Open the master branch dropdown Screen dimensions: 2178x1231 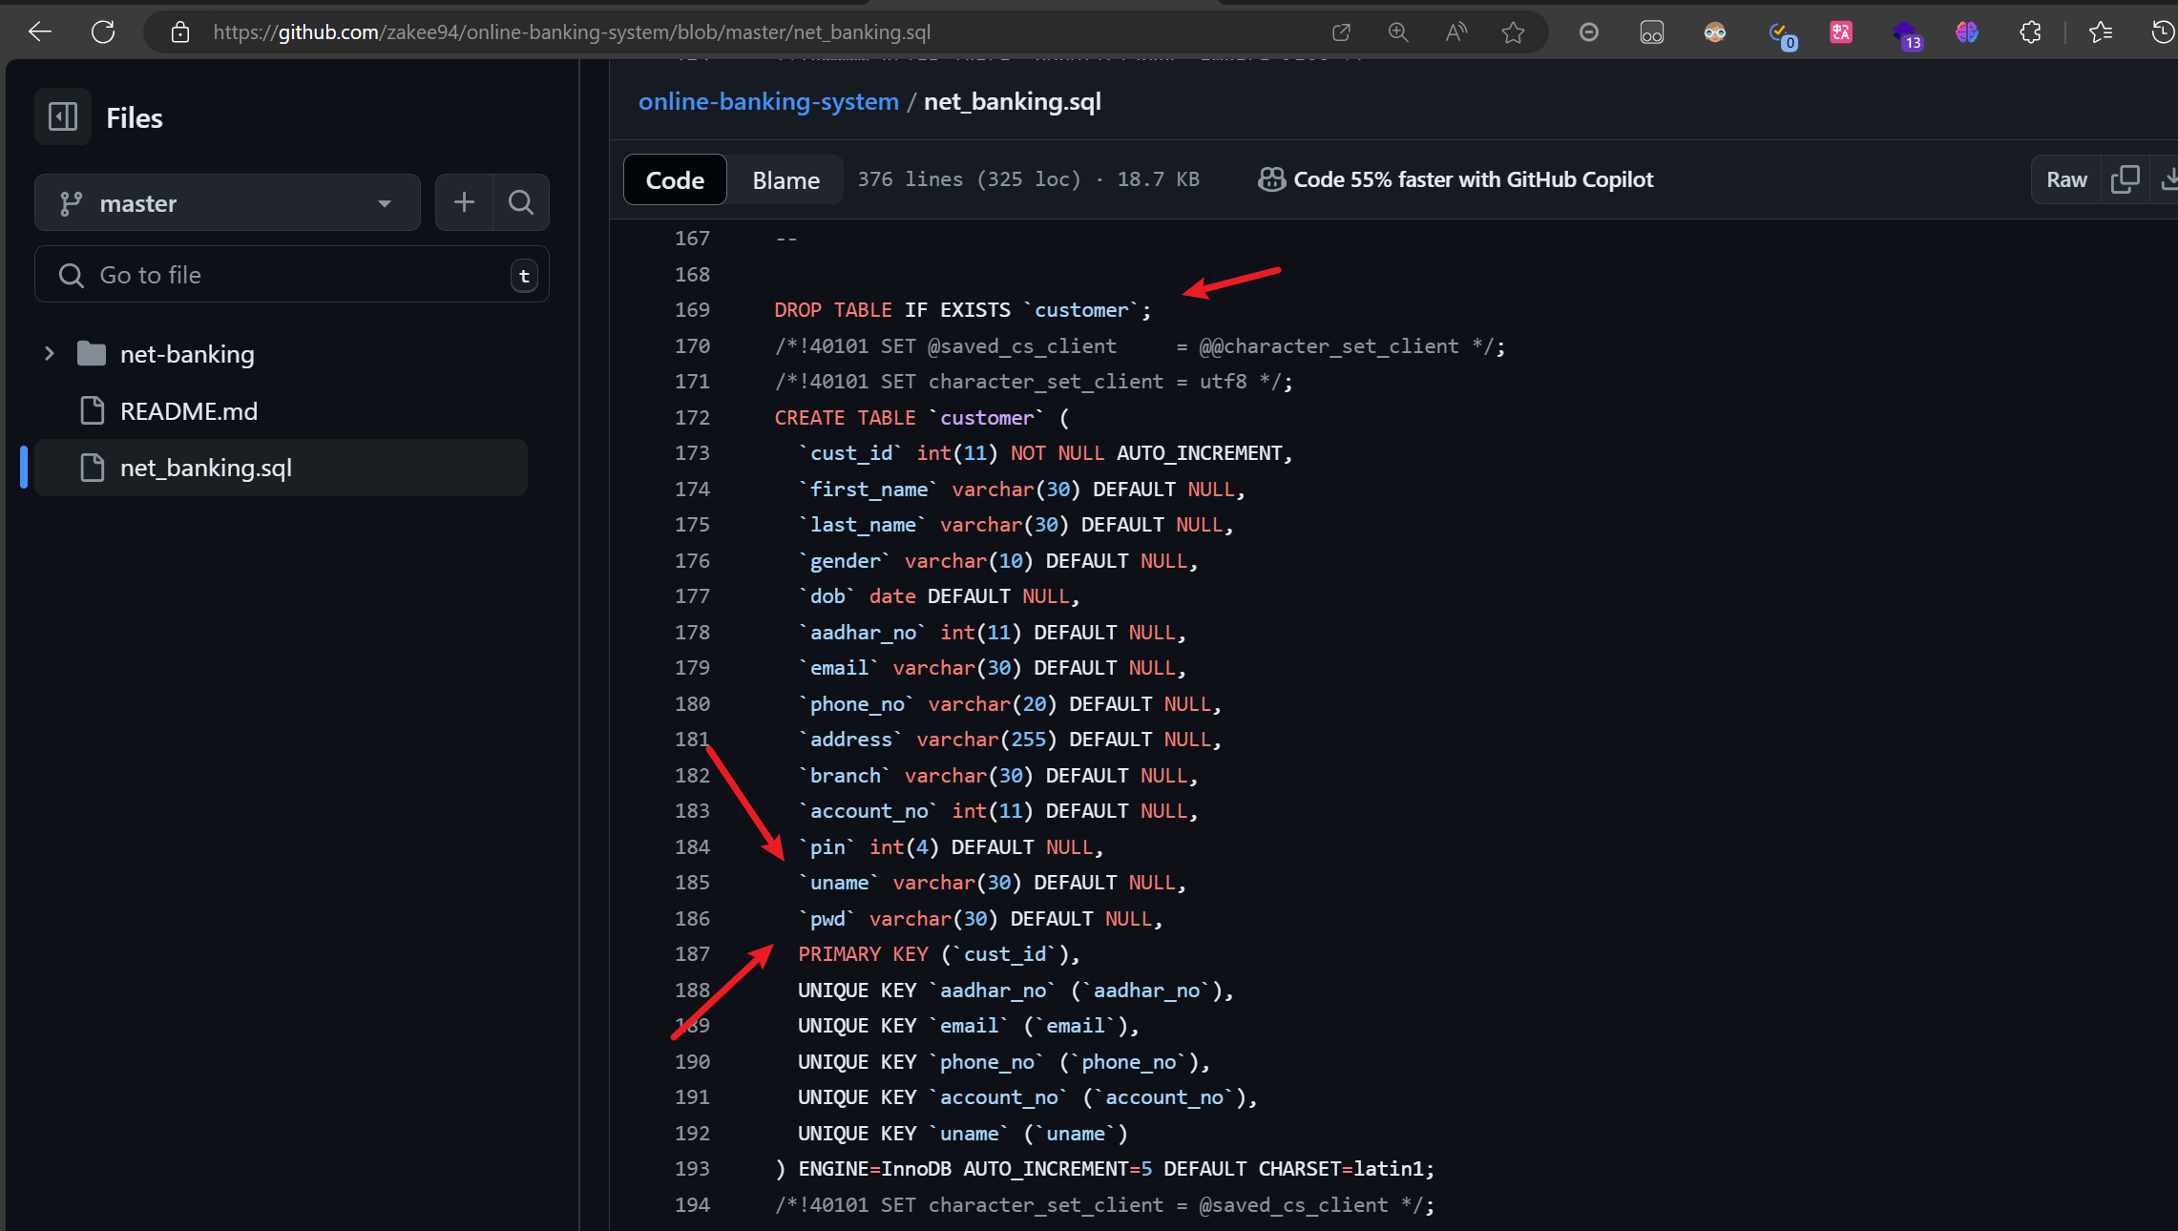pos(227,202)
